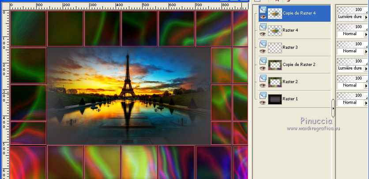Toggle visibility of the Raster 1 layer
Viewport: 369px width, 179px height.
263,102
